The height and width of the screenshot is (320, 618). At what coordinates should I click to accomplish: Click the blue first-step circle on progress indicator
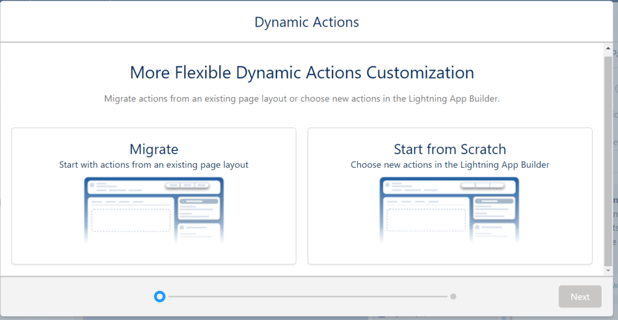point(159,296)
